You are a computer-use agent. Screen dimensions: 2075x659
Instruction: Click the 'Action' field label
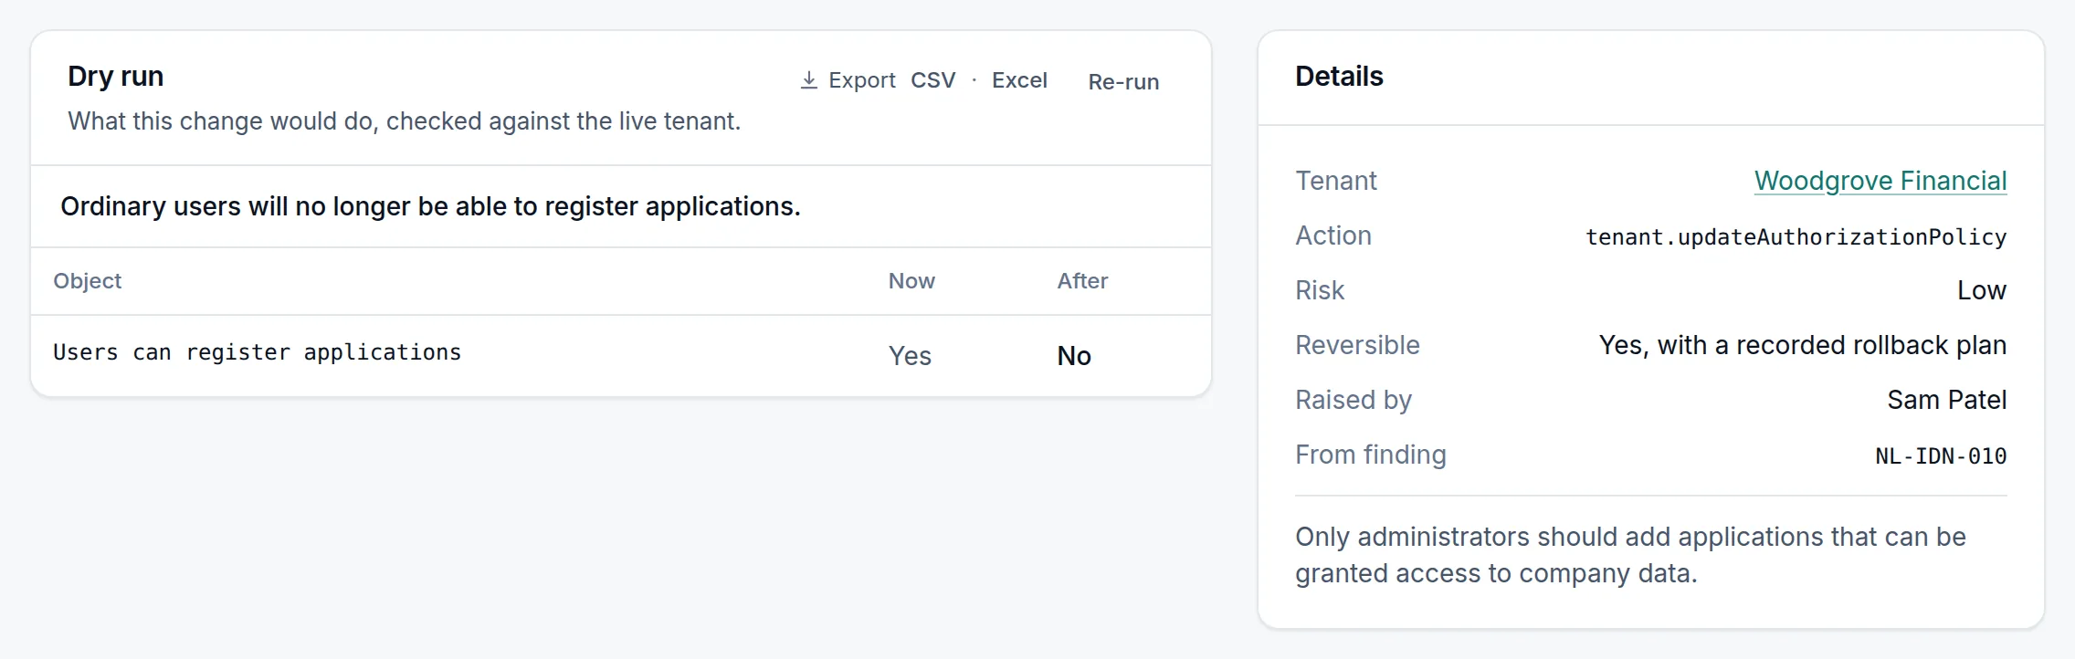click(1333, 235)
